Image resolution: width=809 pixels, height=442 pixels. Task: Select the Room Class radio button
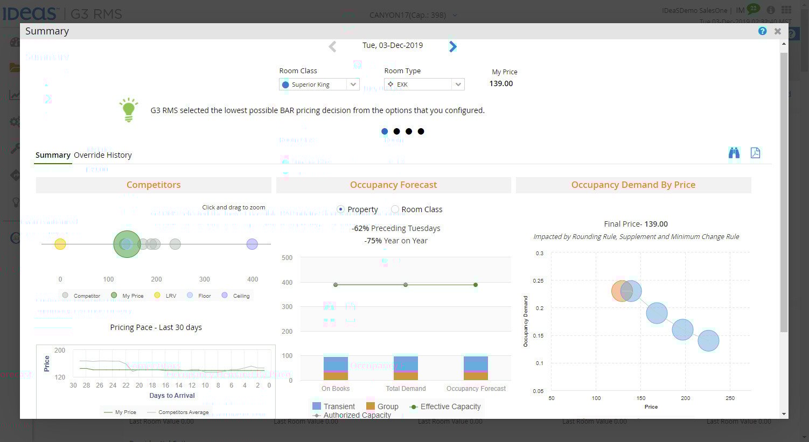395,209
